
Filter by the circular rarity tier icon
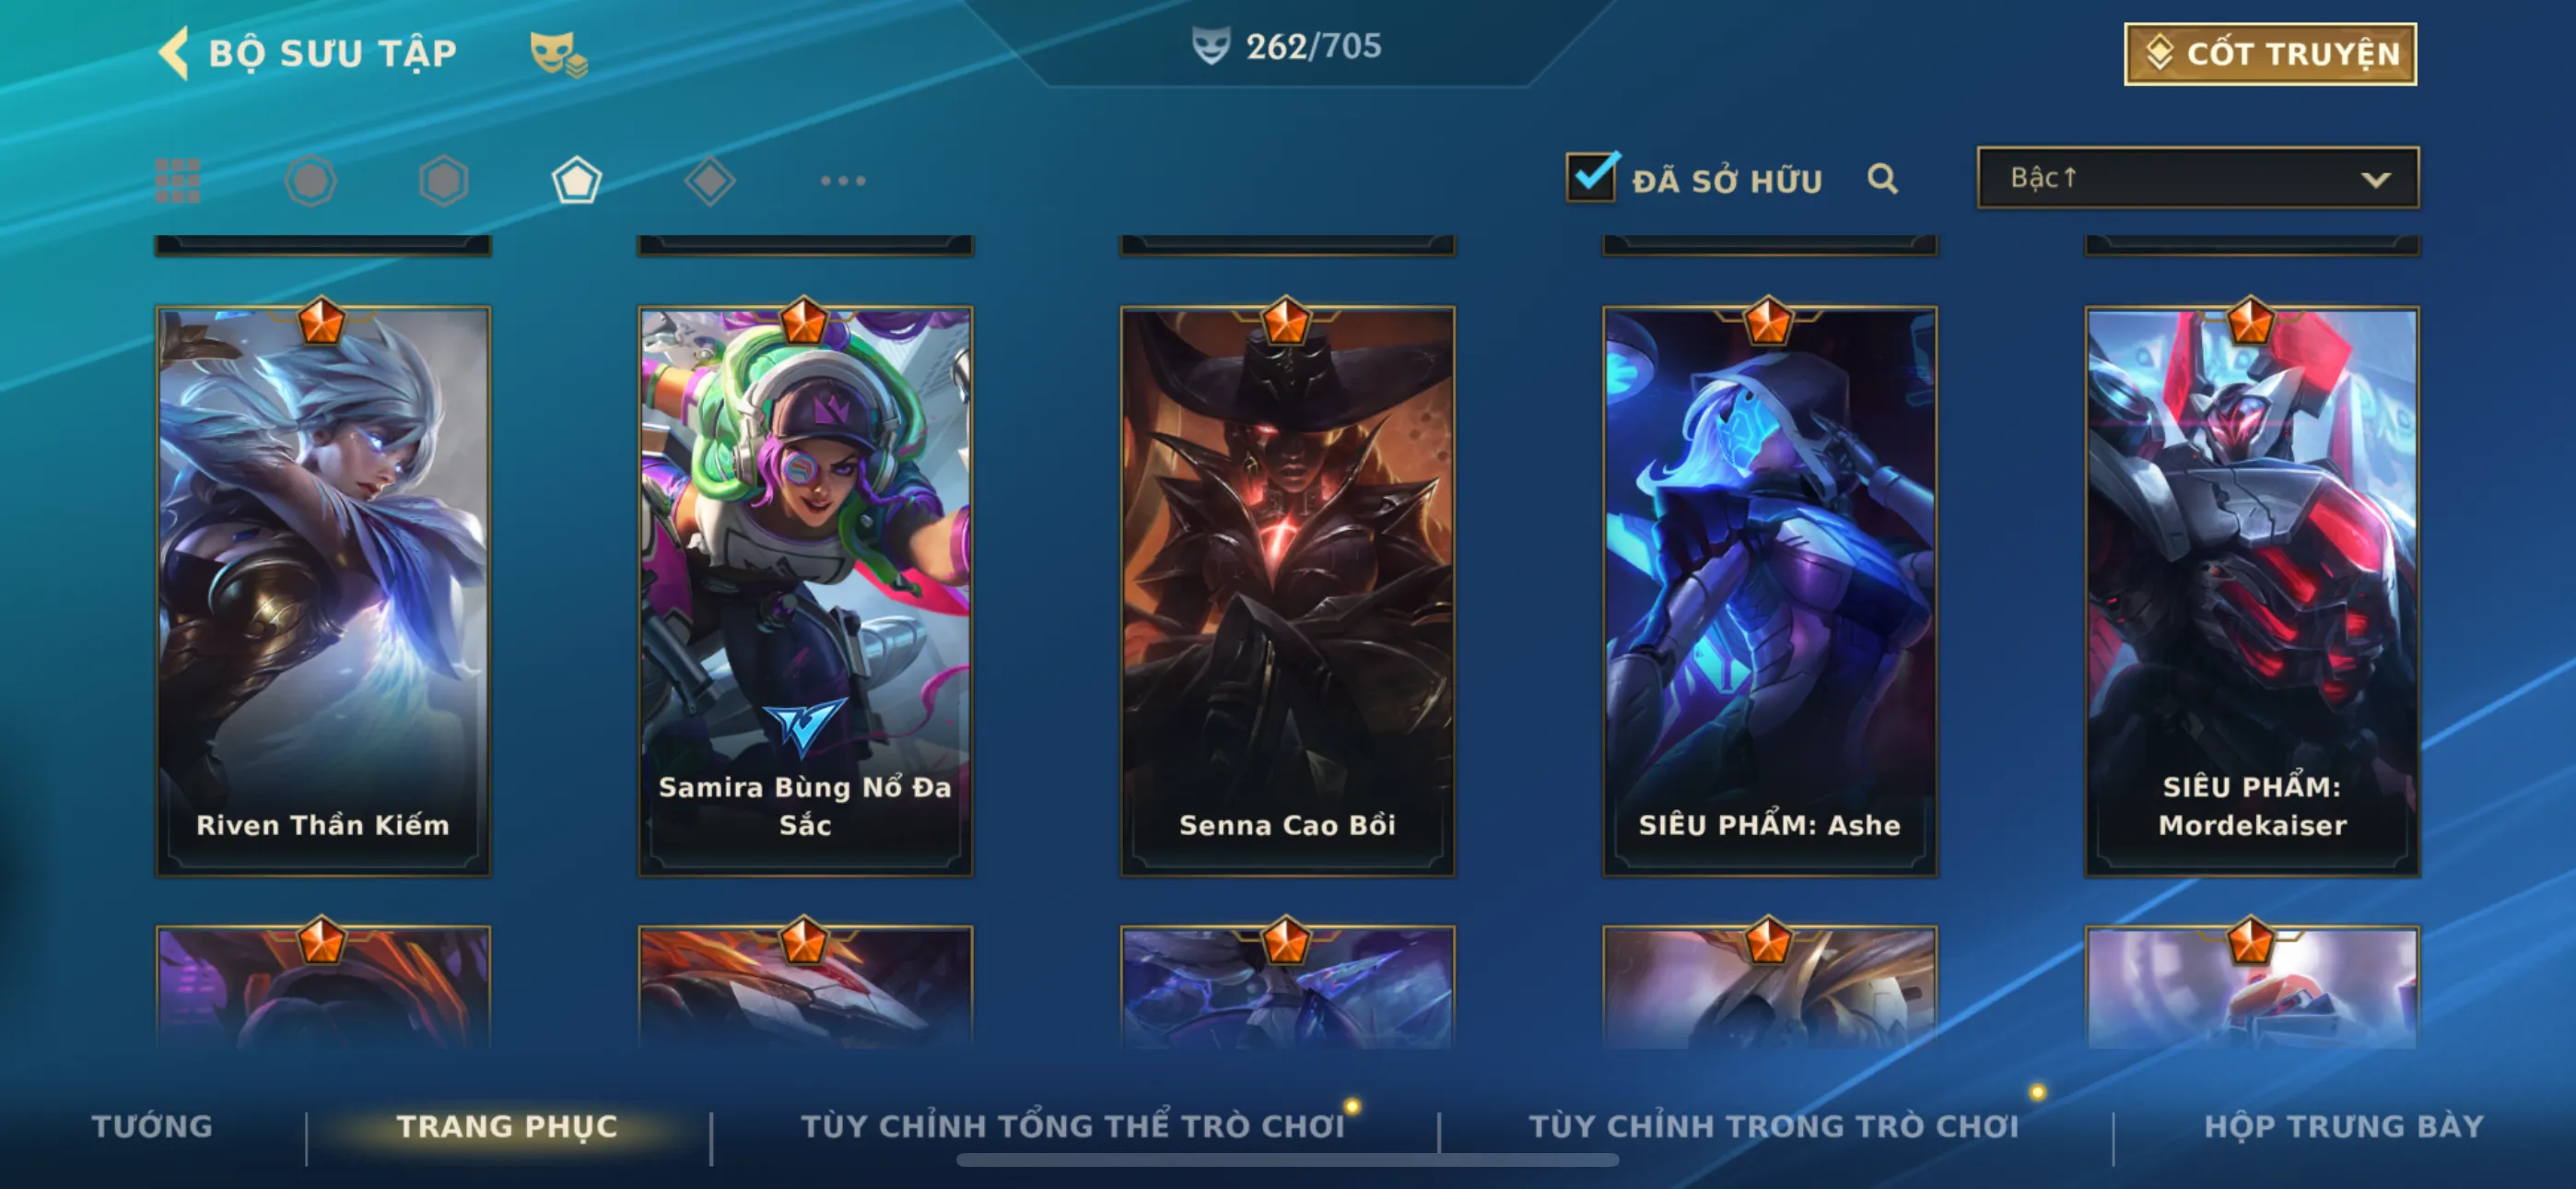311,182
